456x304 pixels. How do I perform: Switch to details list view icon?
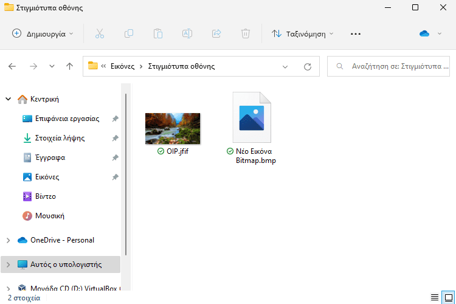[435, 297]
